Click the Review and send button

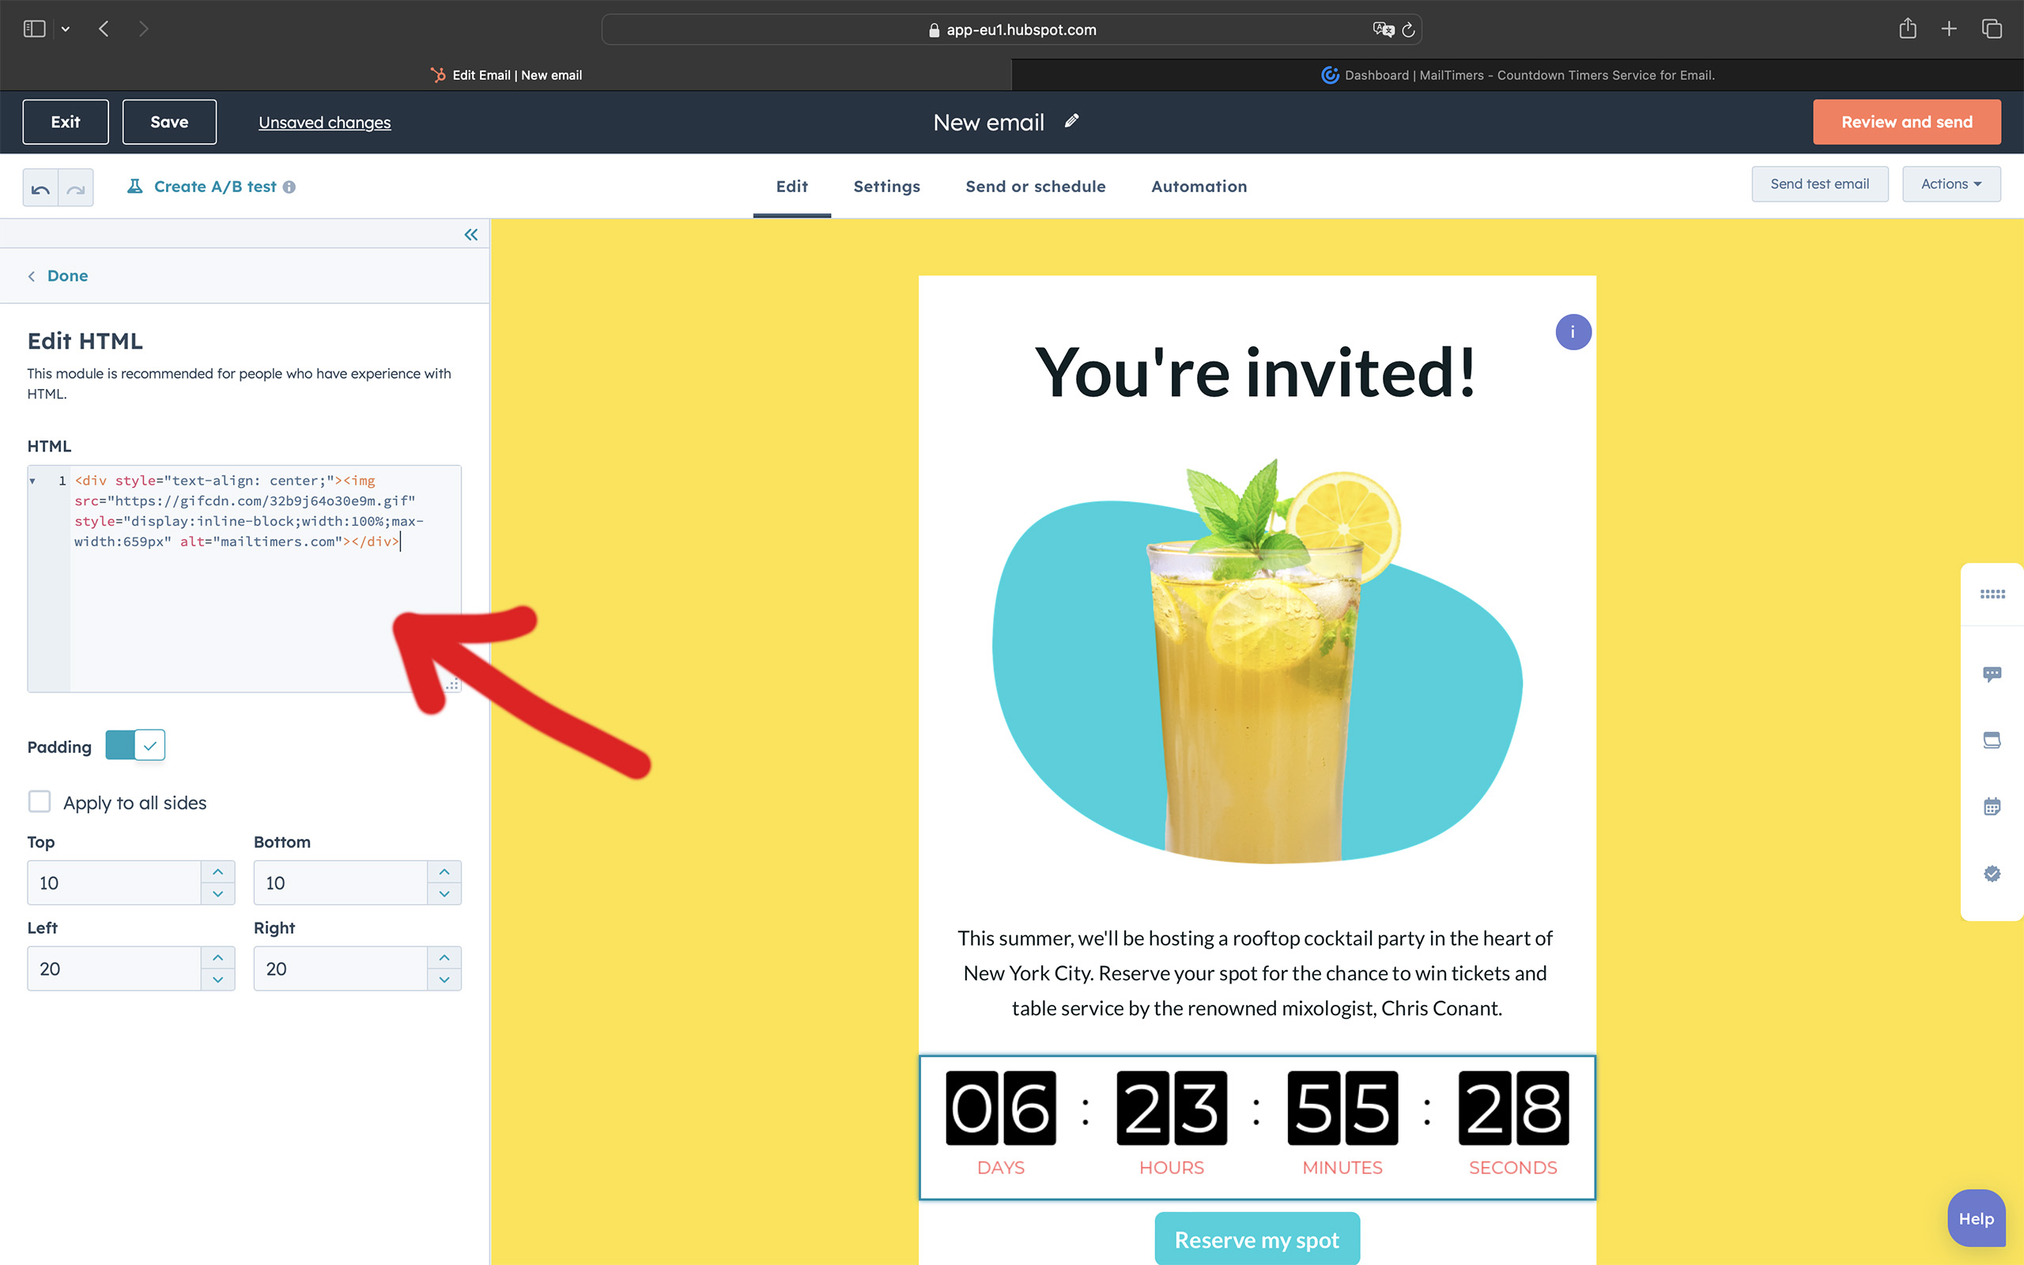tap(1906, 122)
